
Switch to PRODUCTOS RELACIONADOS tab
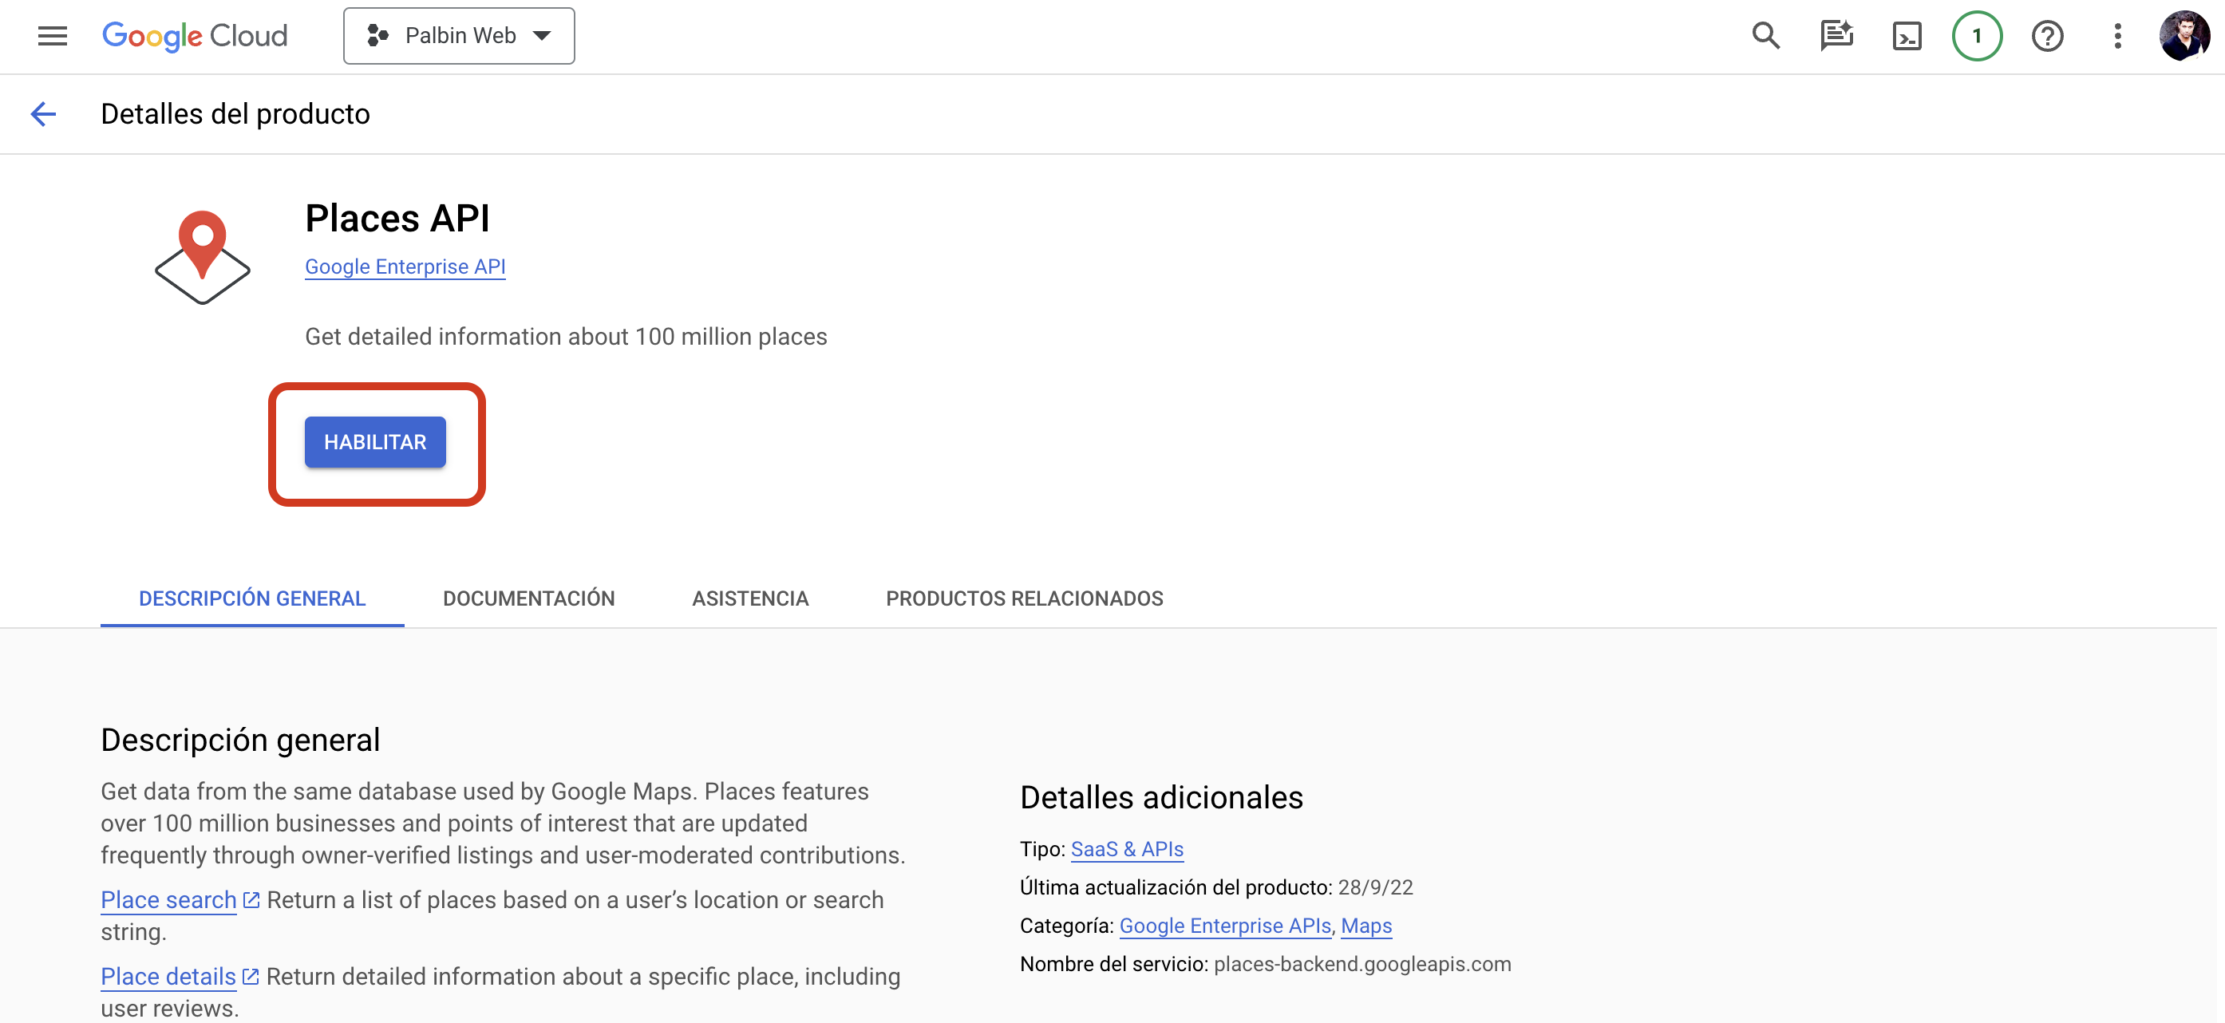pos(1025,598)
